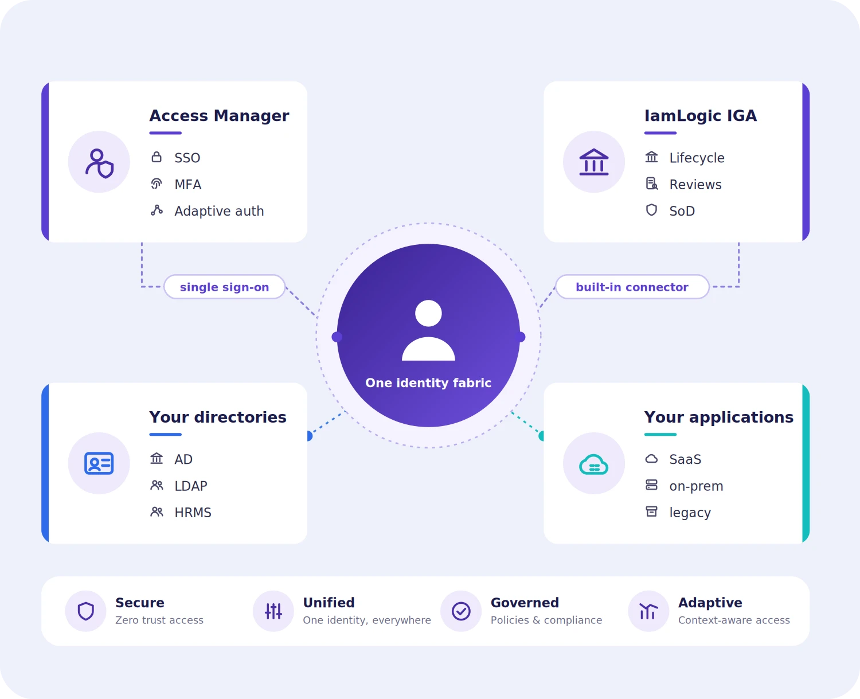Click the HRMS directory text

[193, 513]
